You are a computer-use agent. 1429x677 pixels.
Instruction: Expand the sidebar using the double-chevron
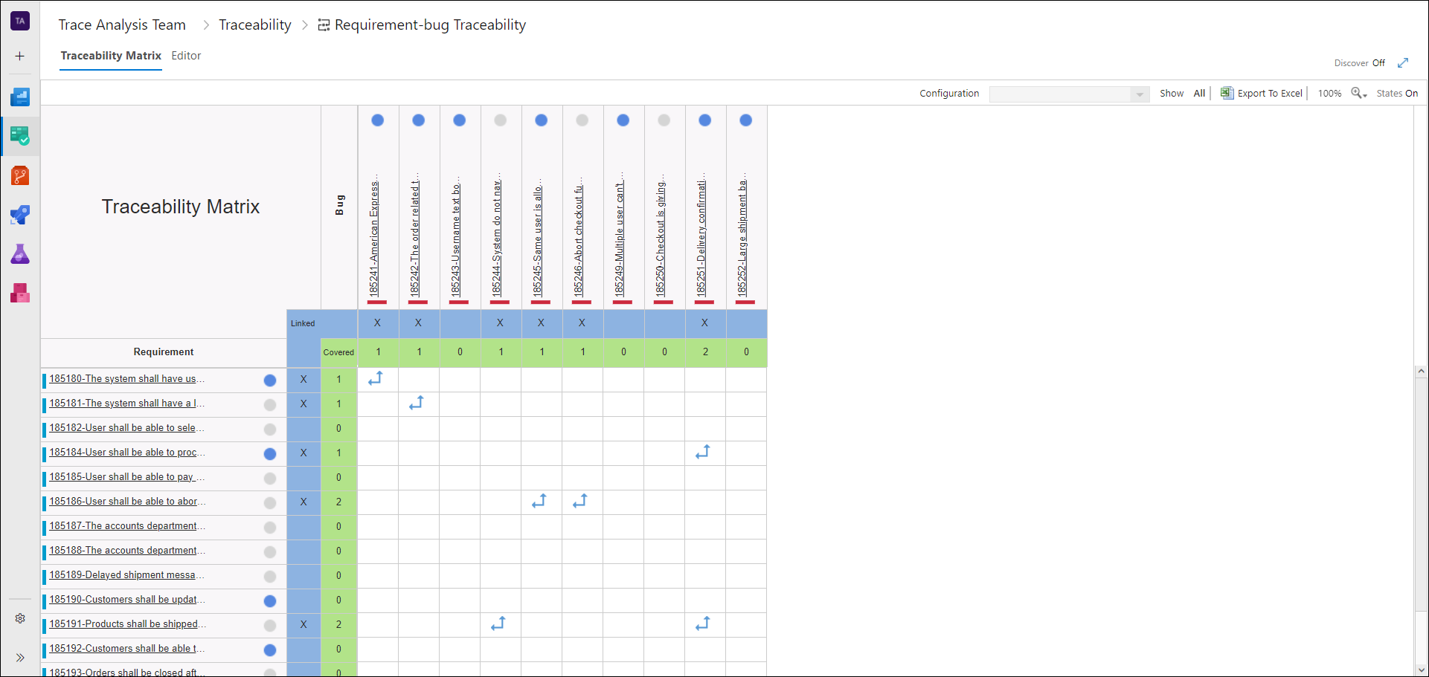point(20,658)
